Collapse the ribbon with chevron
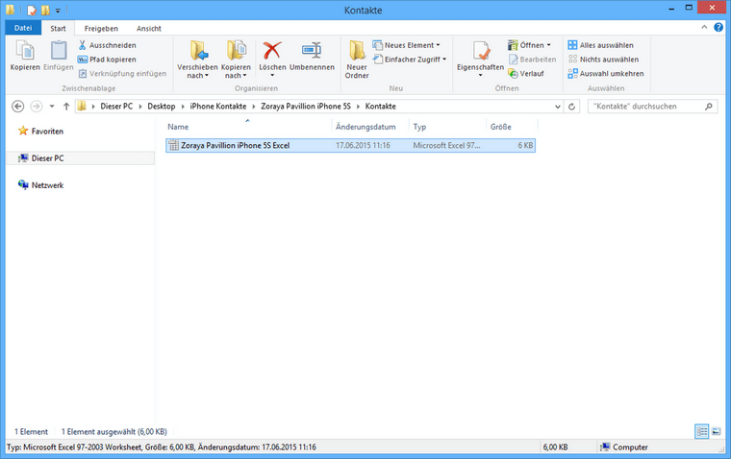731x459 pixels. (704, 28)
